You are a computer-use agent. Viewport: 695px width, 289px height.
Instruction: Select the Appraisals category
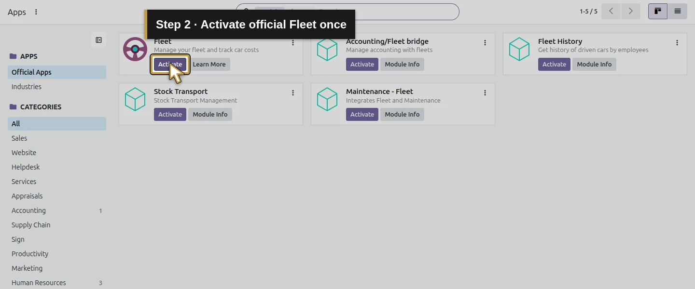(x=57, y=196)
